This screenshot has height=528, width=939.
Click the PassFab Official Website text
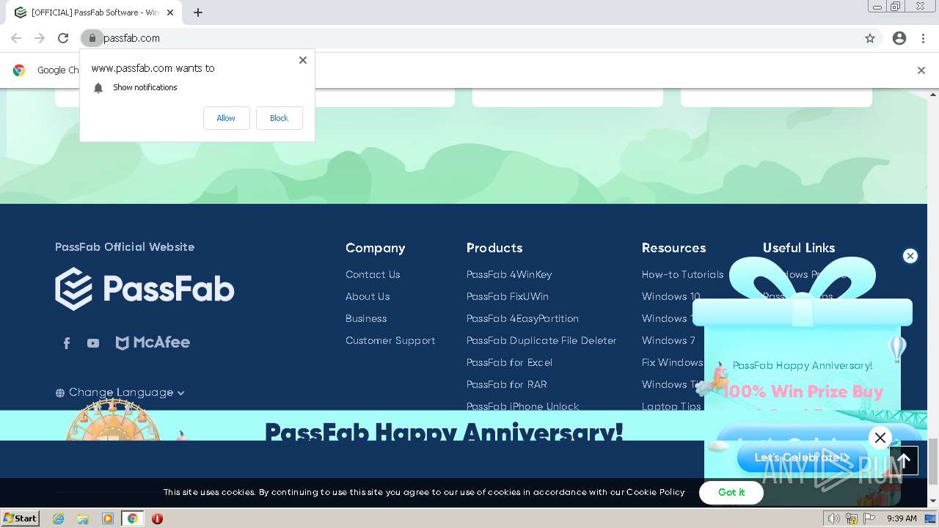pyautogui.click(x=125, y=247)
